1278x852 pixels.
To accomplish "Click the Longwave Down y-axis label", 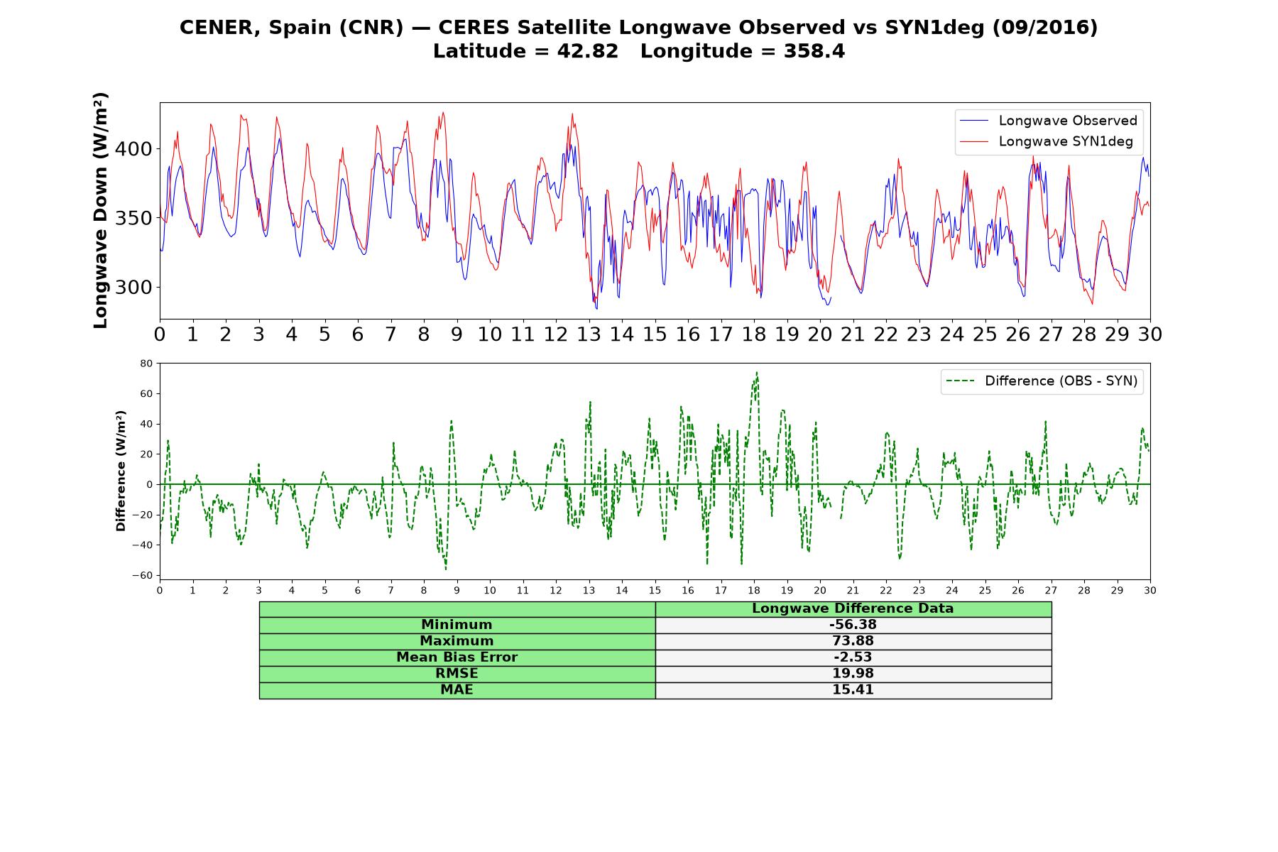I will 100,210.
